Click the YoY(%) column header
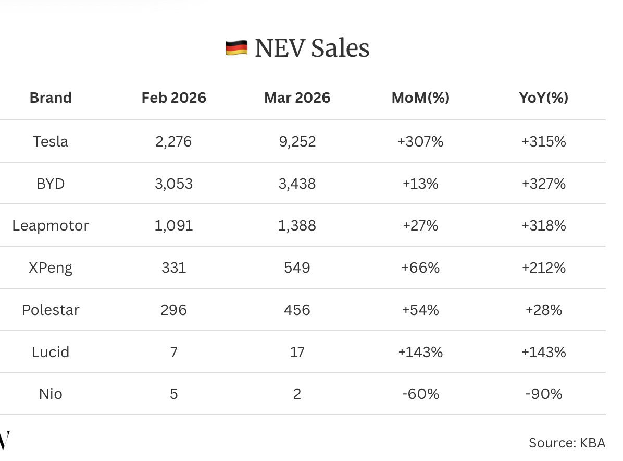This screenshot has width=623, height=461. [544, 98]
